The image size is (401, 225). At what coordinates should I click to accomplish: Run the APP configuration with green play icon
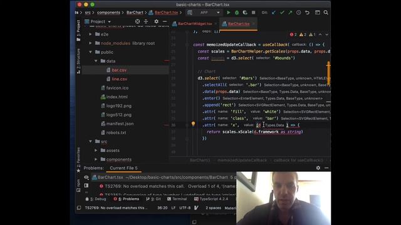pyautogui.click(x=228, y=12)
